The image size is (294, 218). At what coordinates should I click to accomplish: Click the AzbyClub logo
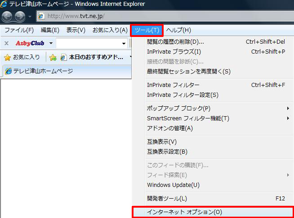[30, 43]
